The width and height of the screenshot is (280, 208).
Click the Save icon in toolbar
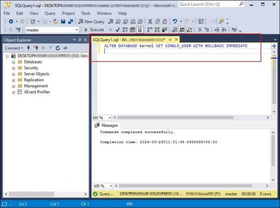click(63, 21)
